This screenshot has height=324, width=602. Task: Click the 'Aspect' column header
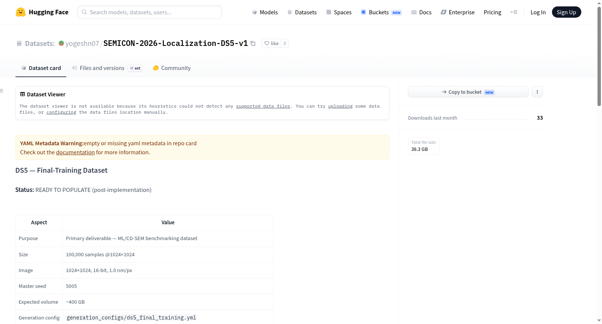pos(39,222)
